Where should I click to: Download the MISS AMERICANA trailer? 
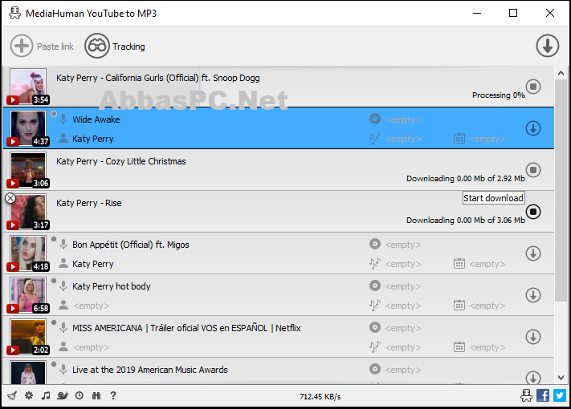[x=533, y=337]
